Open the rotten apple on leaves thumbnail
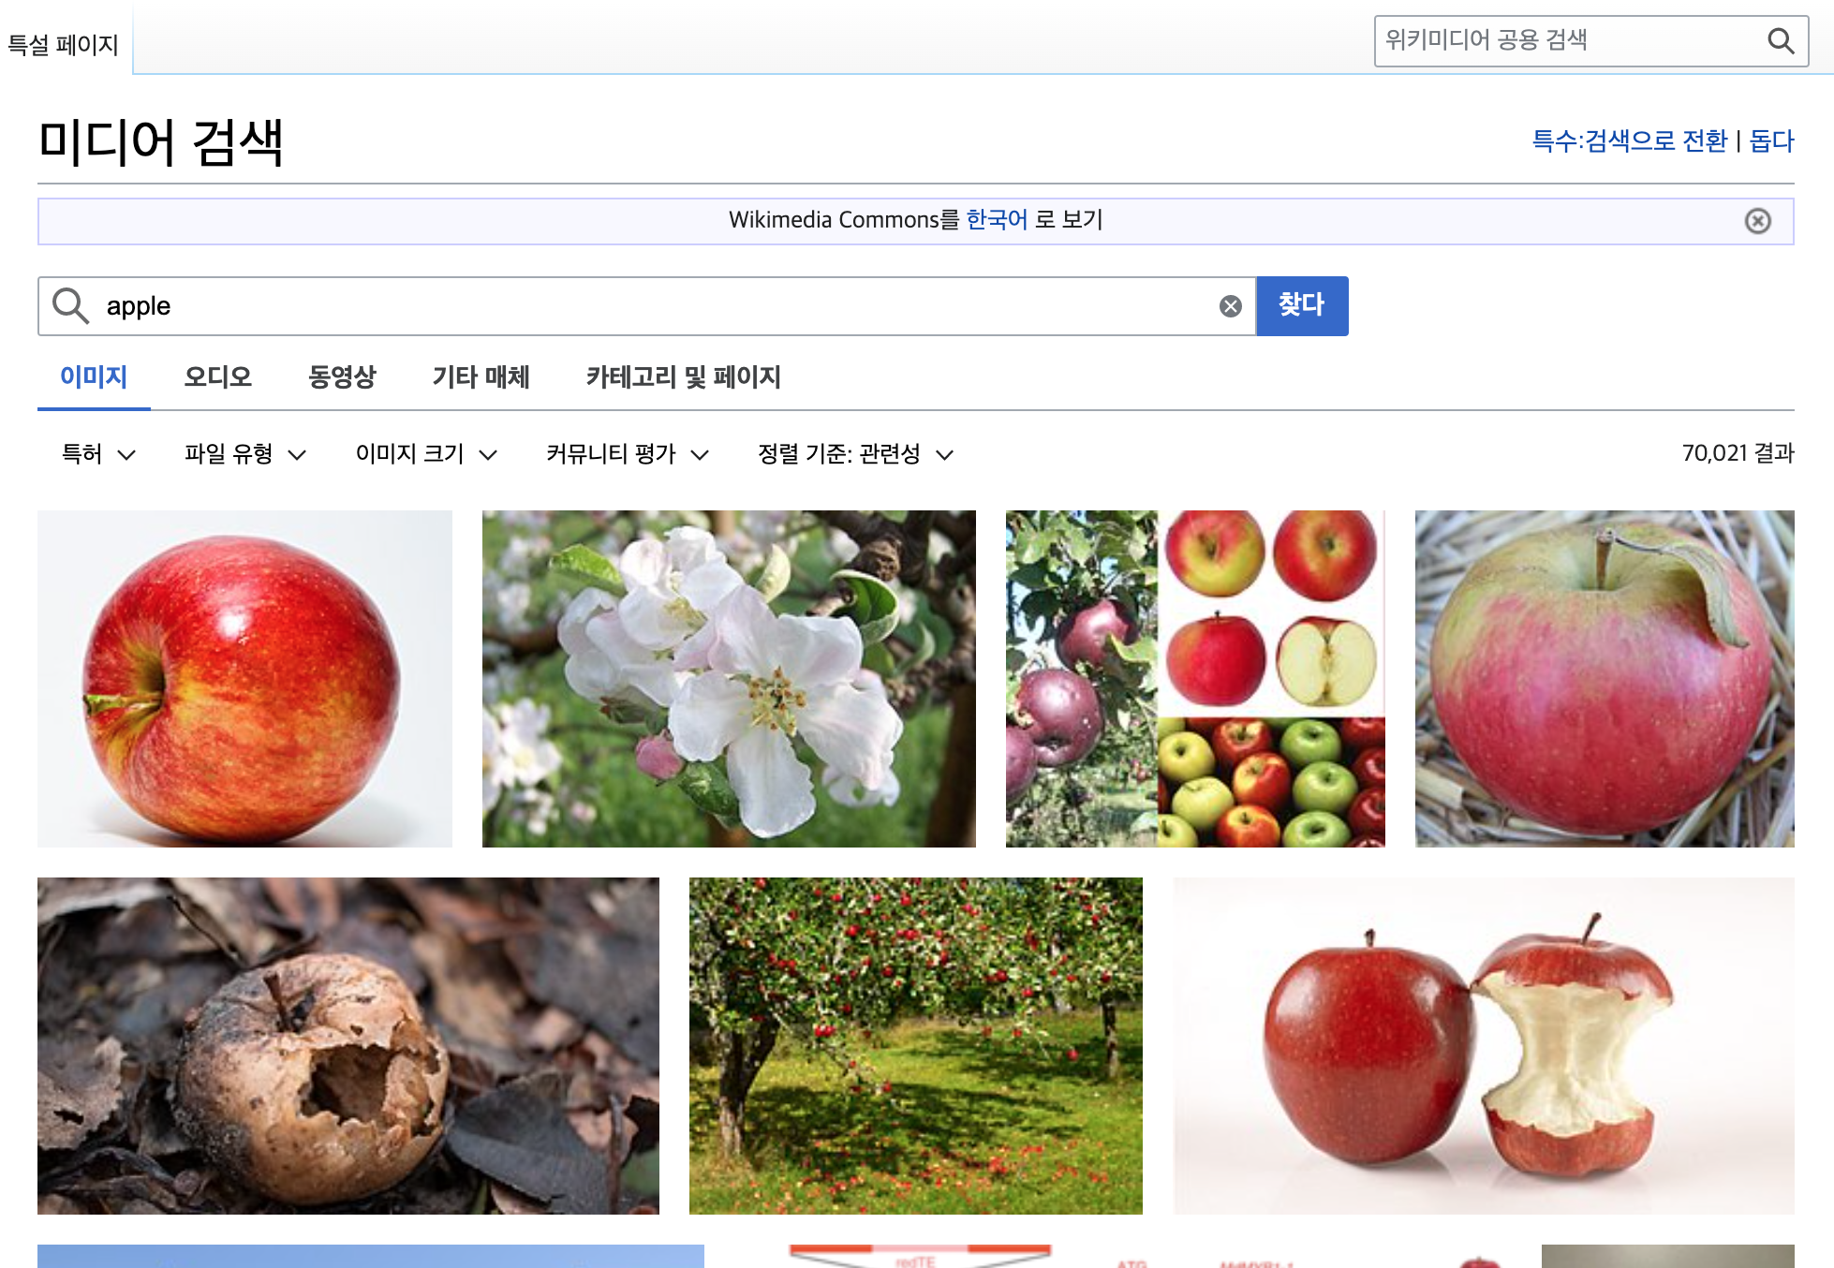The height and width of the screenshot is (1268, 1834). [348, 1045]
